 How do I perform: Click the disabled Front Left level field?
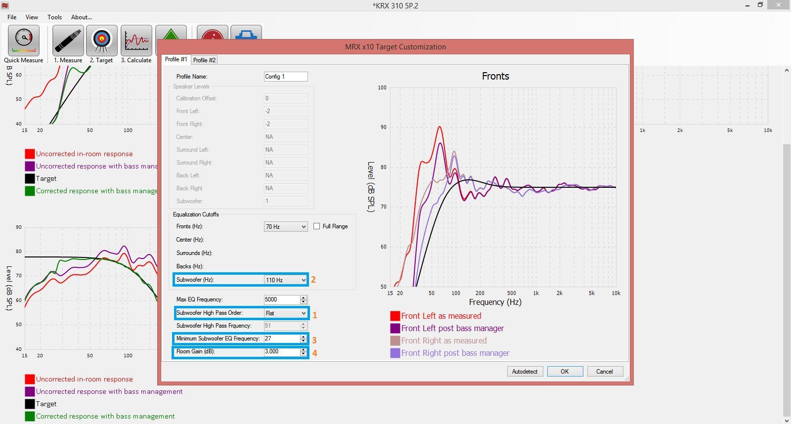click(286, 111)
